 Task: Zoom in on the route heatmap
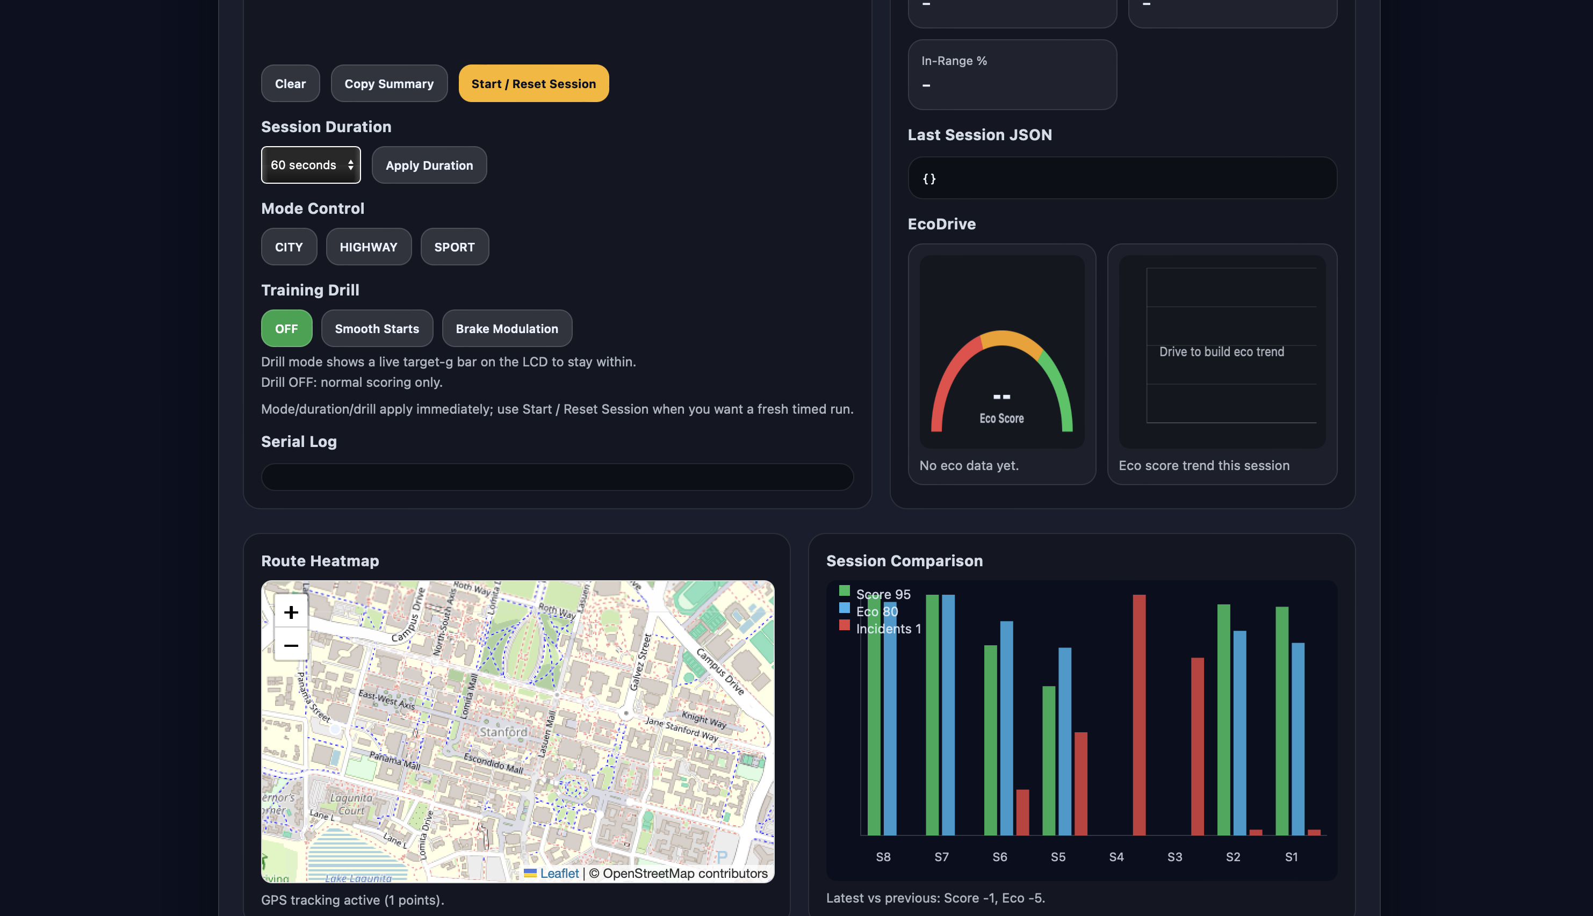point(291,611)
